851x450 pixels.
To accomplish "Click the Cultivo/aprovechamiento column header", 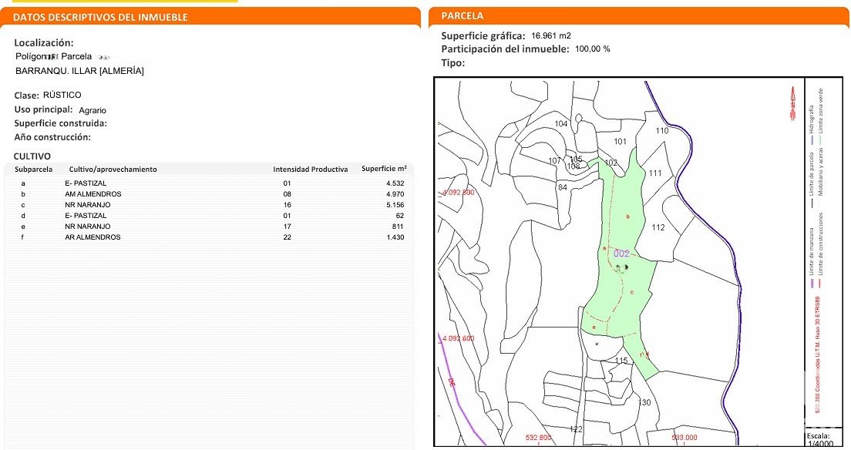I will click(x=113, y=169).
